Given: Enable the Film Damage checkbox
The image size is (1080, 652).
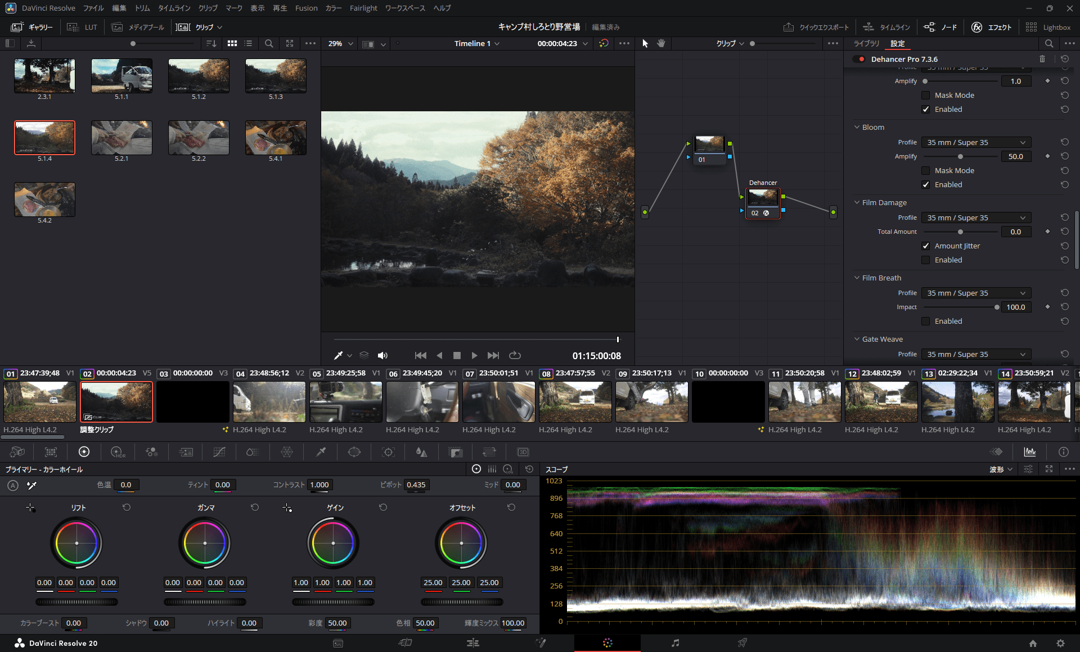Looking at the screenshot, I should pyautogui.click(x=926, y=260).
